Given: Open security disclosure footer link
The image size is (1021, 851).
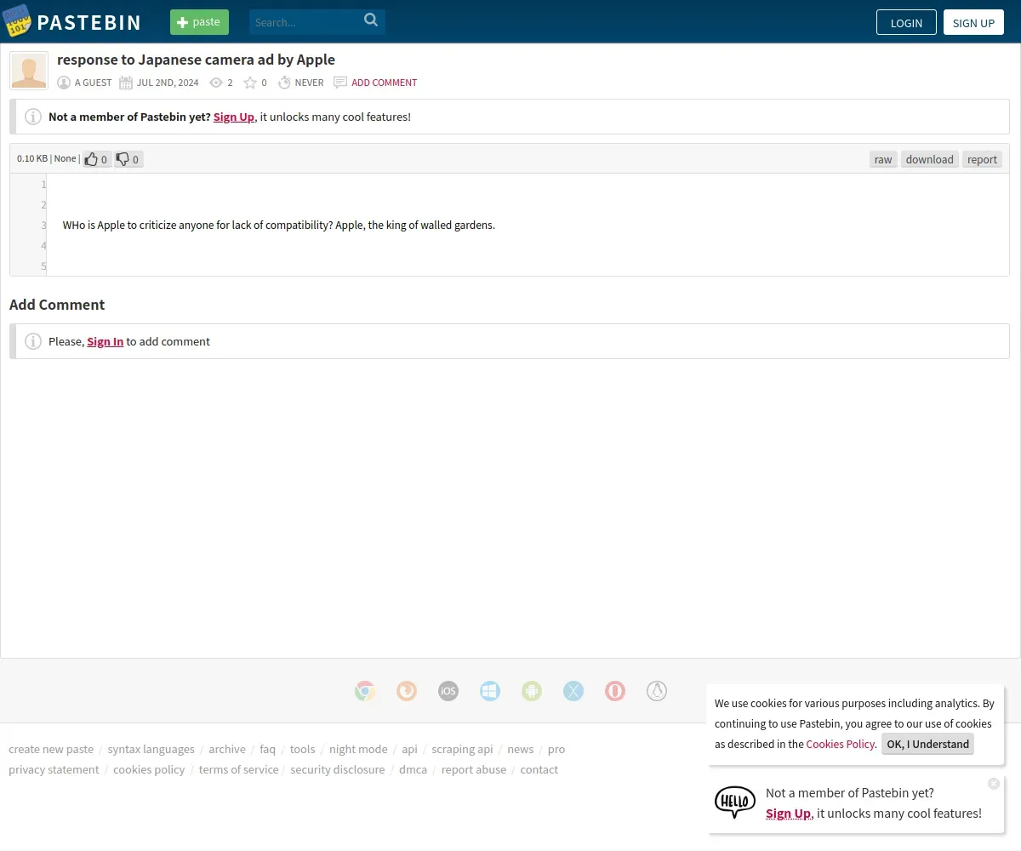Looking at the screenshot, I should (x=338, y=769).
